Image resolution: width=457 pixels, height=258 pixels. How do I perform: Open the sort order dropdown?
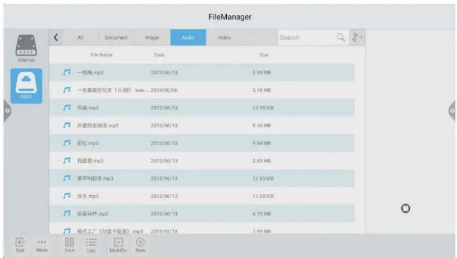[x=357, y=38]
